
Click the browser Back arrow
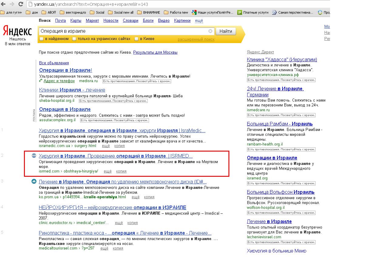pos(4,4)
